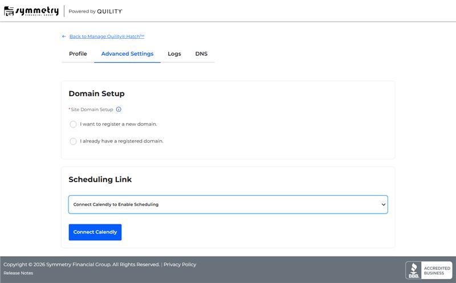
Task: Go back to Manage Quility Hatch link
Action: pyautogui.click(x=107, y=36)
